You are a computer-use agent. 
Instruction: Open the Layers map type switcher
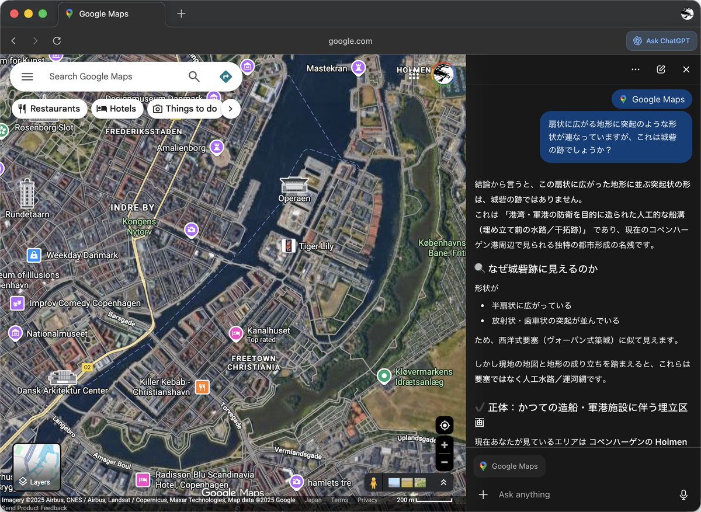(37, 467)
